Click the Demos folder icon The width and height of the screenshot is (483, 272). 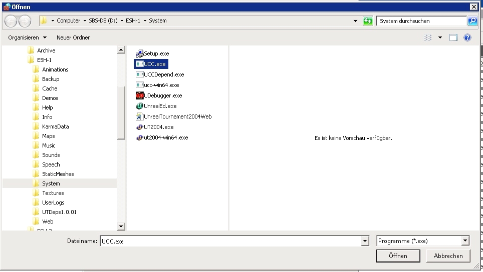tap(36, 98)
